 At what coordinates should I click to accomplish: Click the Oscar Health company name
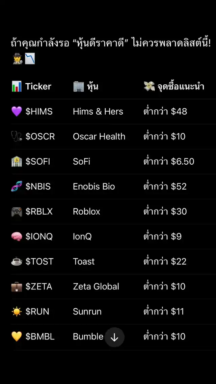[99, 137]
